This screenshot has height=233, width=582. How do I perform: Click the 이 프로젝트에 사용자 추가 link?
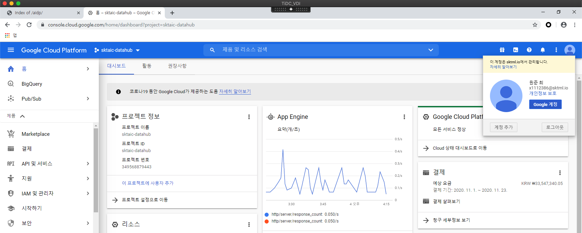click(x=148, y=183)
